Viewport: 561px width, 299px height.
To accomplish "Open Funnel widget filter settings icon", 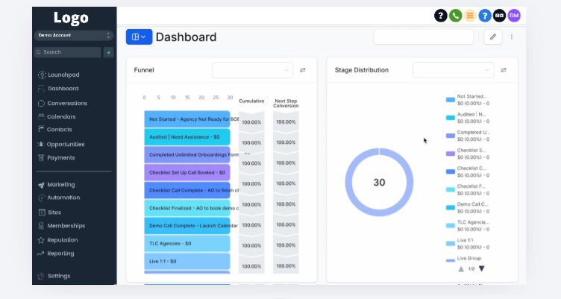I will click(x=303, y=70).
